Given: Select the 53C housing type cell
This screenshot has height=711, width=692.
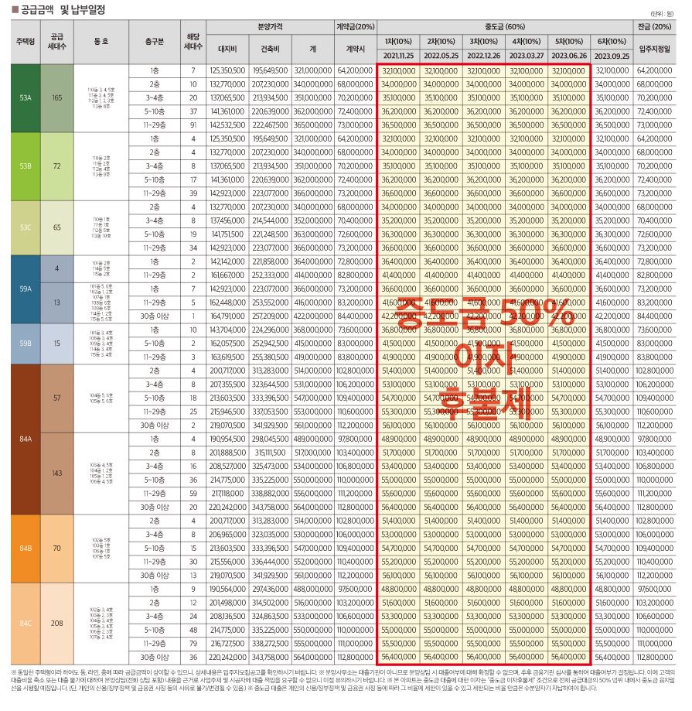Looking at the screenshot, I should click(26, 227).
